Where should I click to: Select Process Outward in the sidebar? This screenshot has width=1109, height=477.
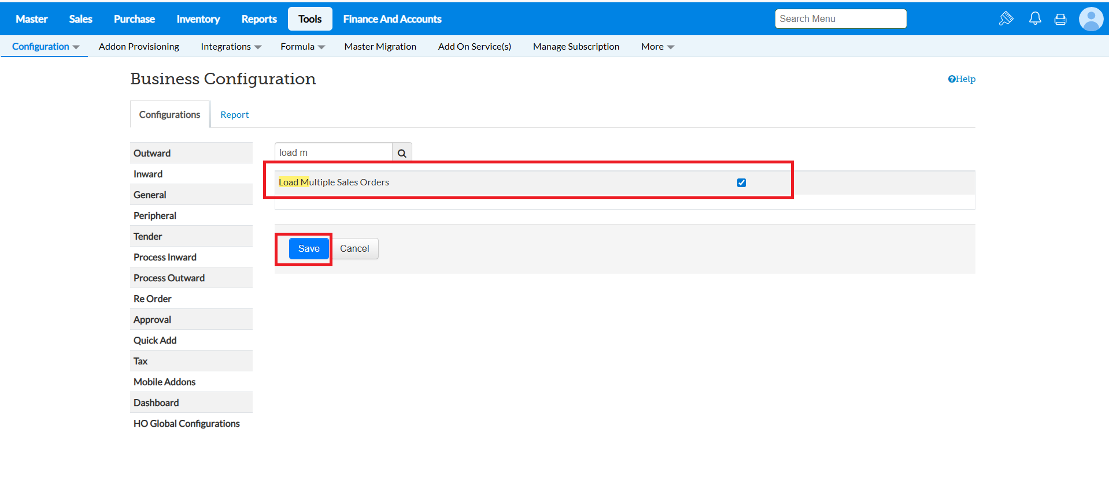point(169,278)
